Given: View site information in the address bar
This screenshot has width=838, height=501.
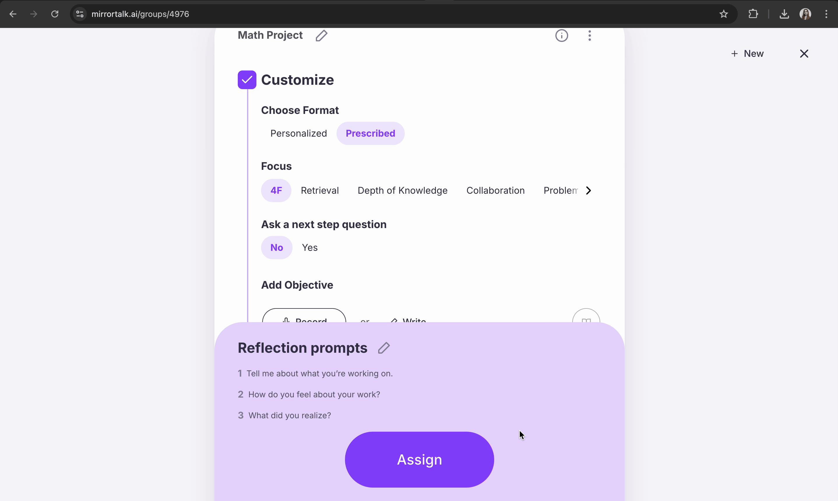Looking at the screenshot, I should coord(80,14).
